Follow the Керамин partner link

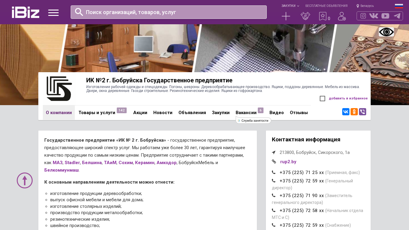(145, 163)
